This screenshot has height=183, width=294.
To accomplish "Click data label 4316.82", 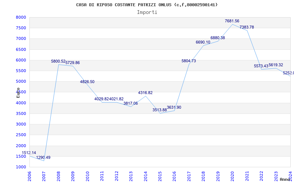I will tap(145, 93).
